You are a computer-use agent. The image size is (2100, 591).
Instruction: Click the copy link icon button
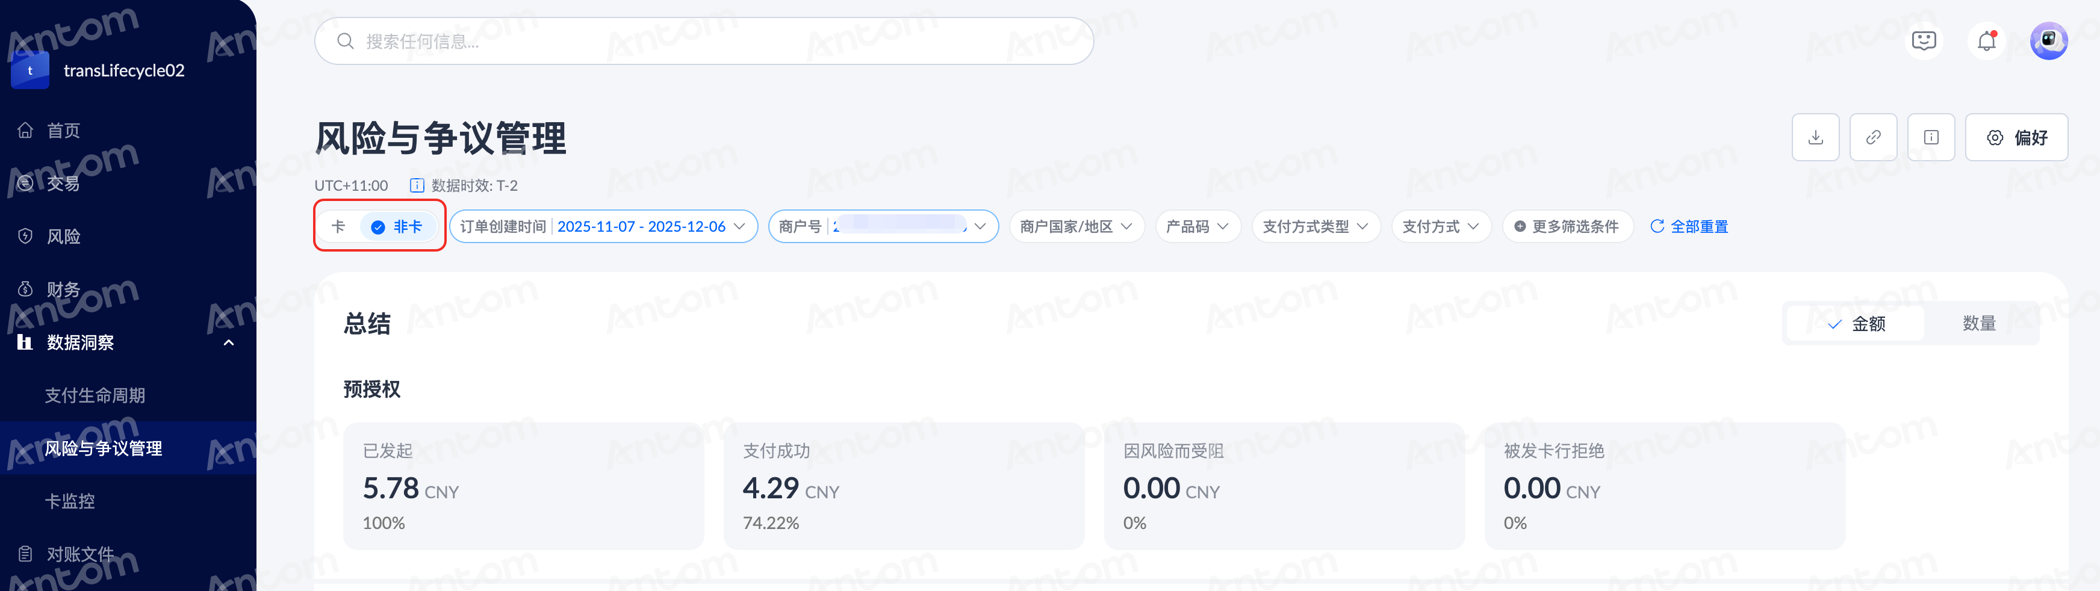pos(1872,137)
